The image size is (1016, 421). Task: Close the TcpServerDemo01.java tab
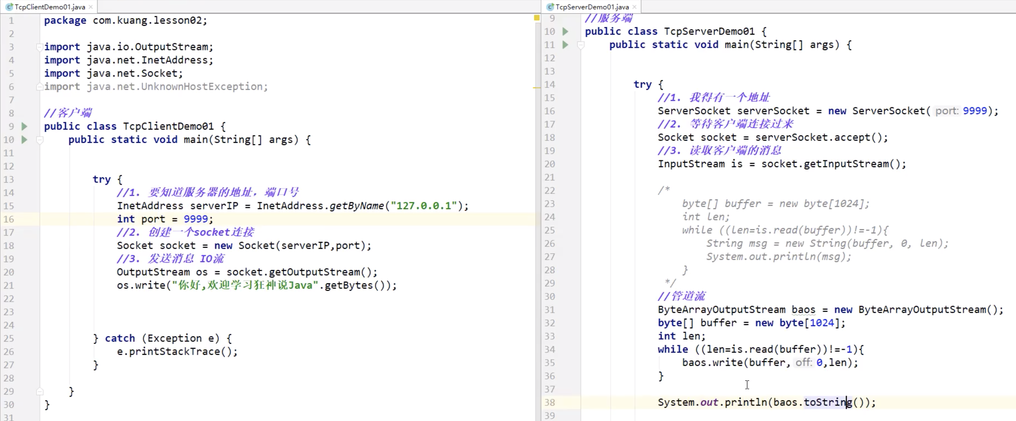634,7
